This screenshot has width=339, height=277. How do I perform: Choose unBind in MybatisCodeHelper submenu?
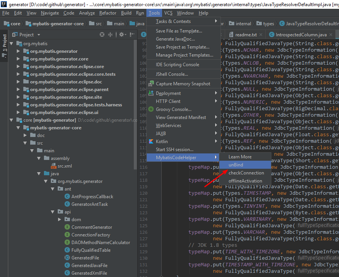[245, 165]
